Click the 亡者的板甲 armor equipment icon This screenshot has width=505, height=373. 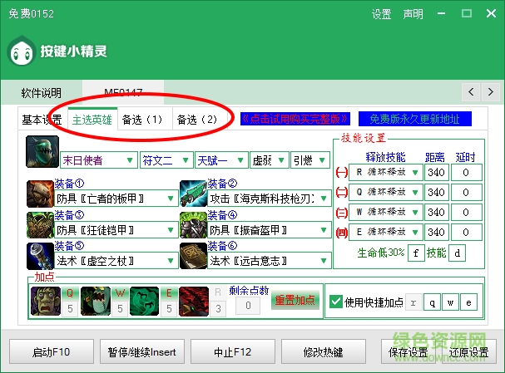[x=40, y=194]
